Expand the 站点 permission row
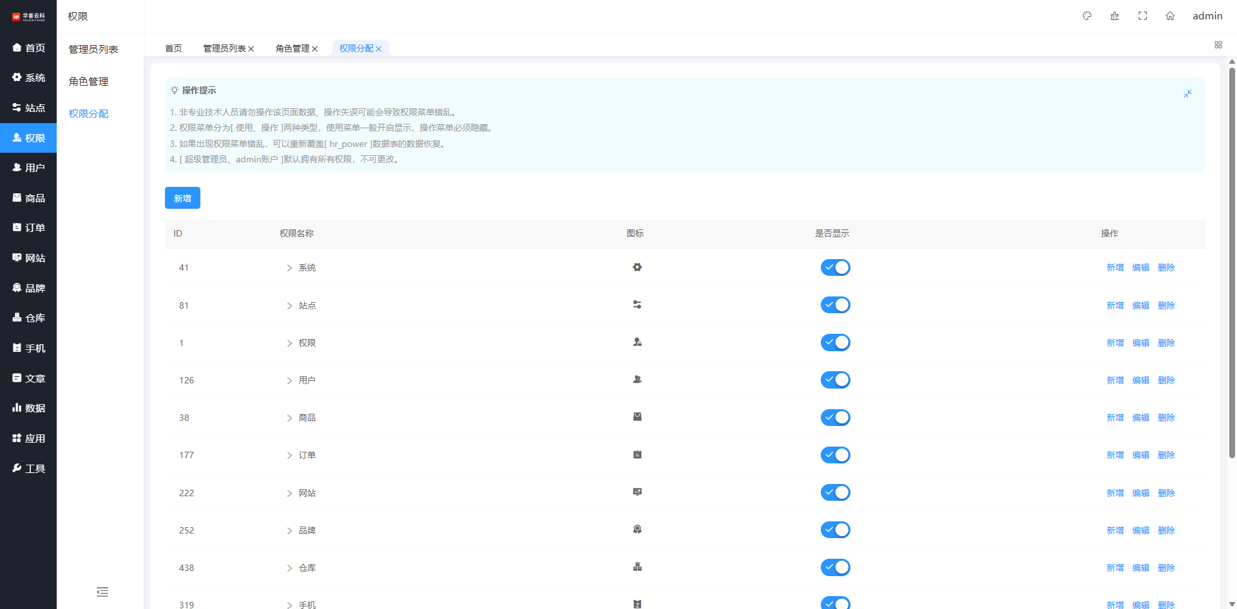 click(289, 305)
